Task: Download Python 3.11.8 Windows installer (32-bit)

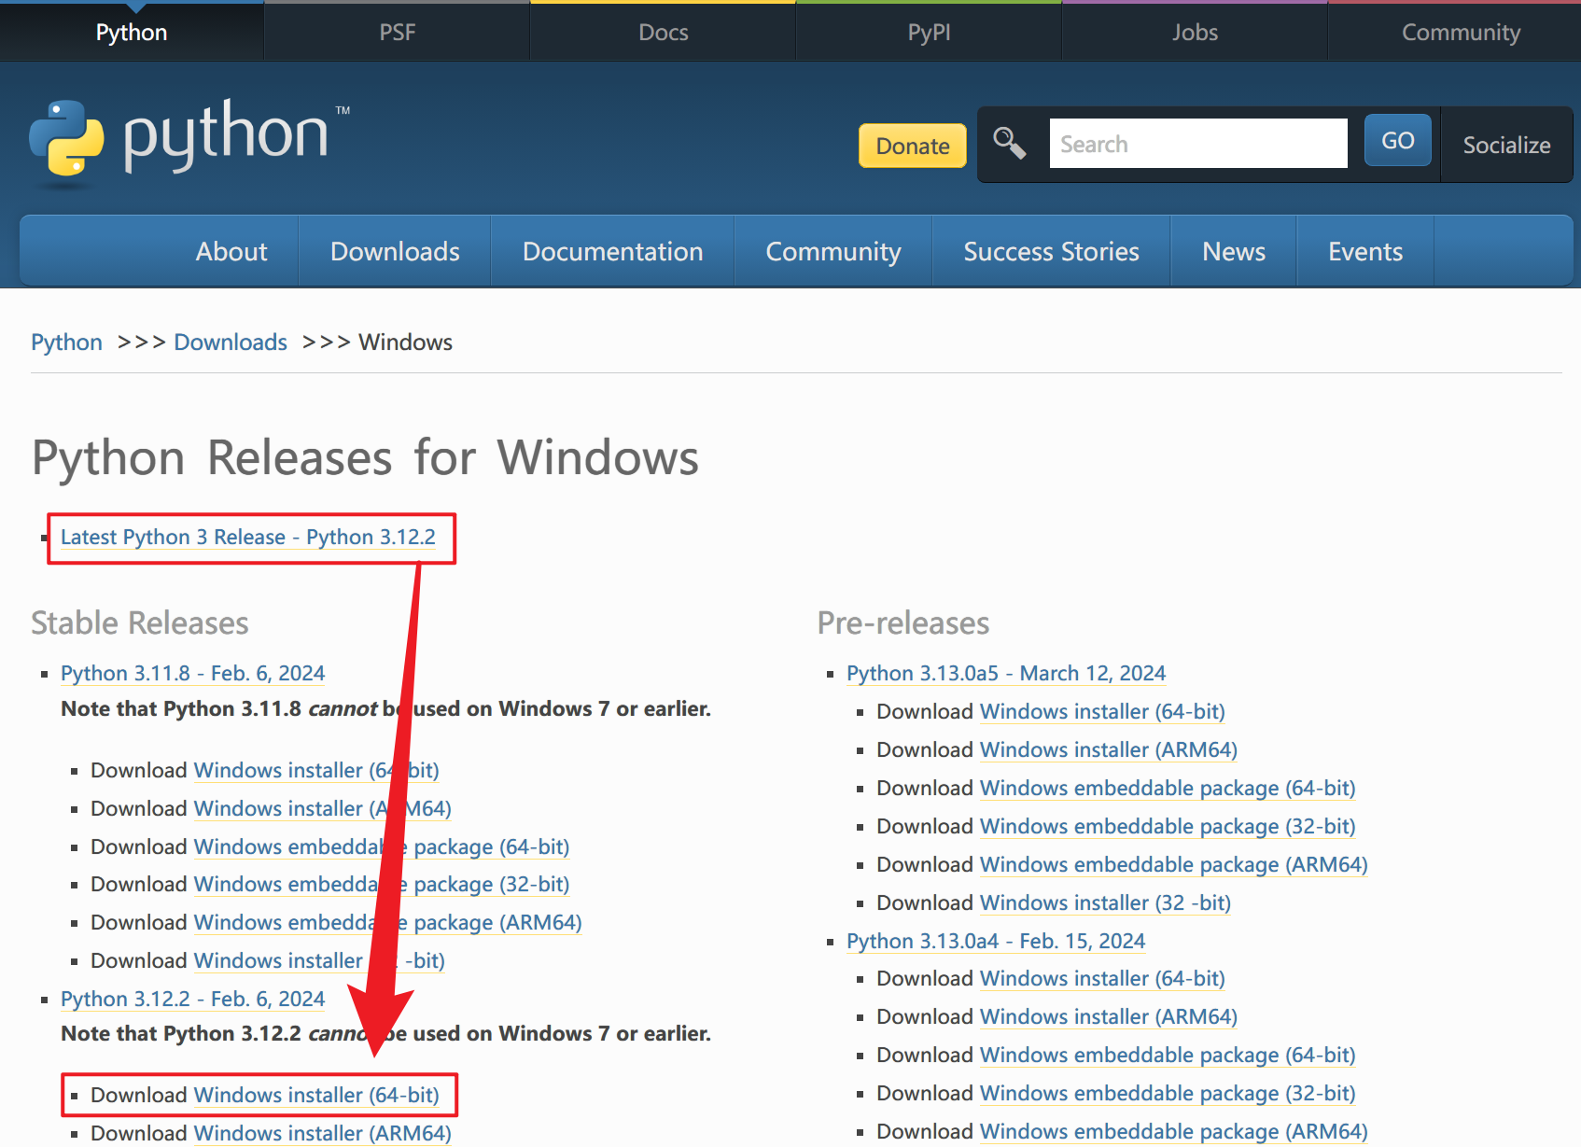Action: click(319, 960)
